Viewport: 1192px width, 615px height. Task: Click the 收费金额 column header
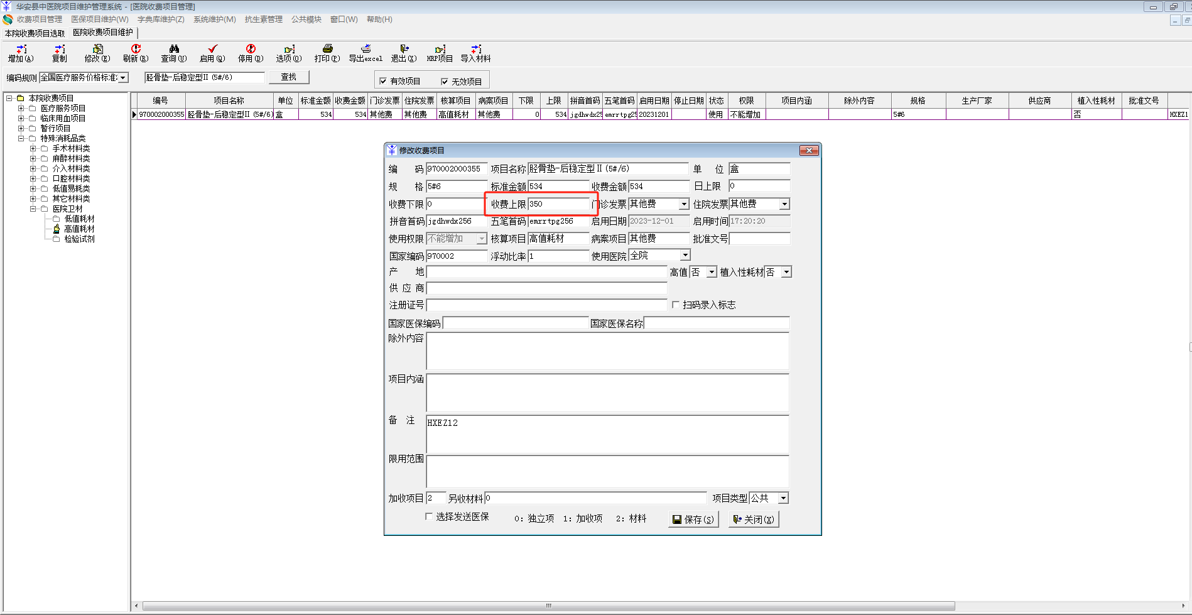click(x=350, y=101)
